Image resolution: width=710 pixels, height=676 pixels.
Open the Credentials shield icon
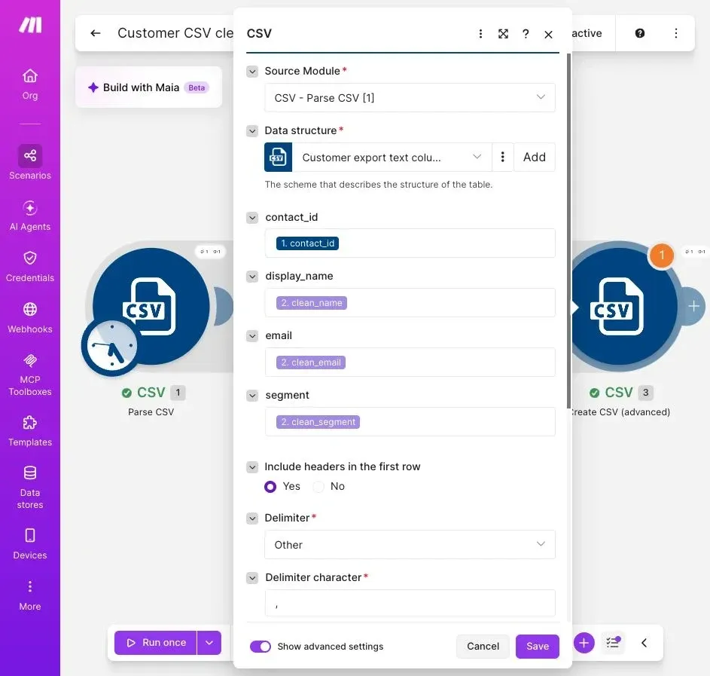pyautogui.click(x=30, y=258)
